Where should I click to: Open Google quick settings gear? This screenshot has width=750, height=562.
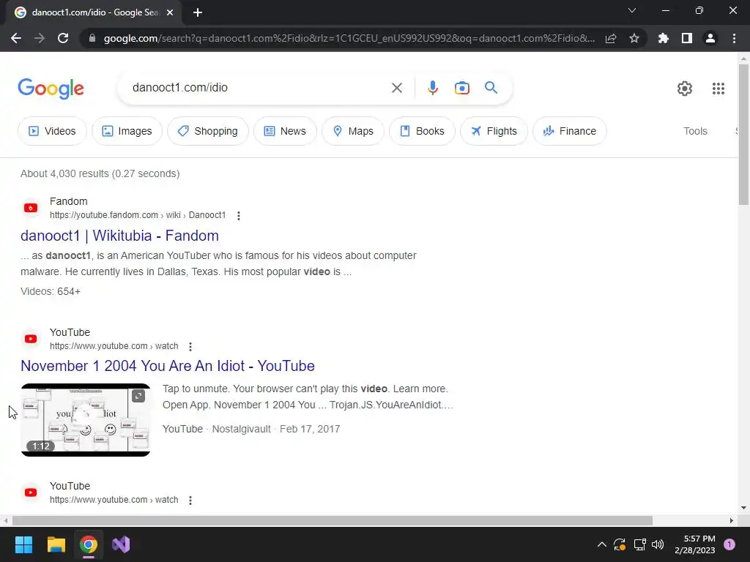(685, 89)
